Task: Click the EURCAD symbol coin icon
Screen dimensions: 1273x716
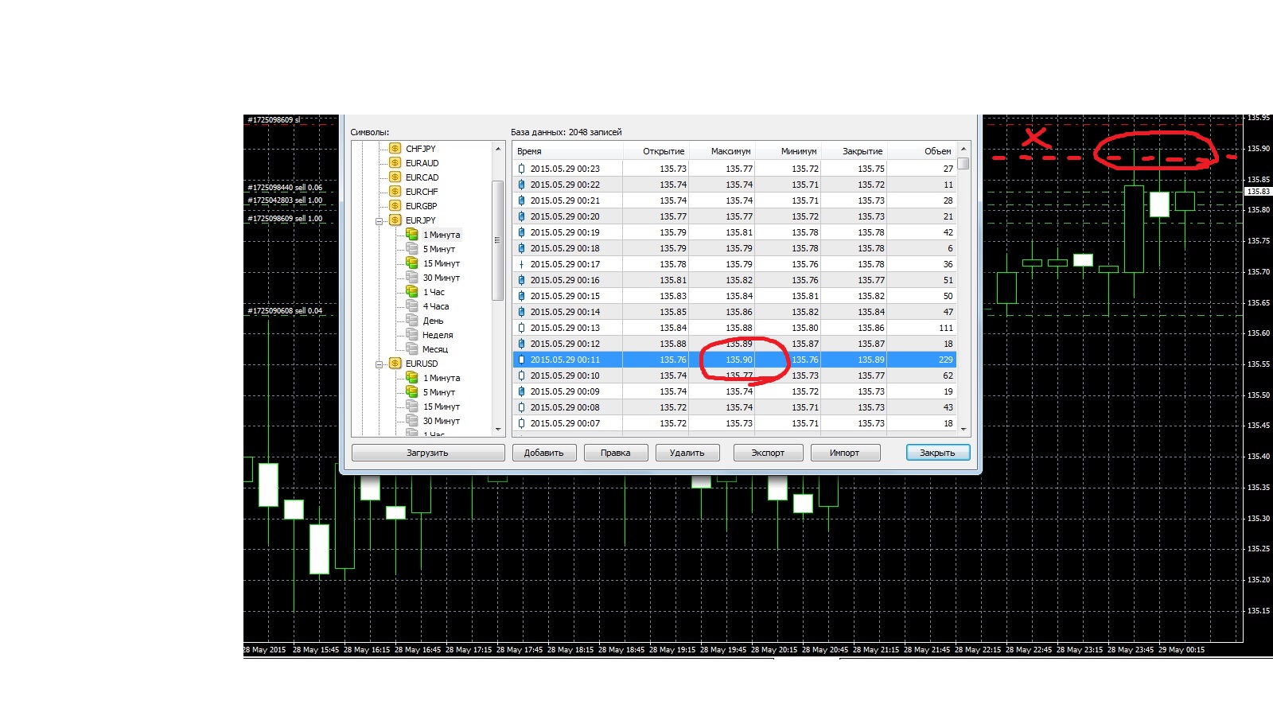Action: coord(395,177)
